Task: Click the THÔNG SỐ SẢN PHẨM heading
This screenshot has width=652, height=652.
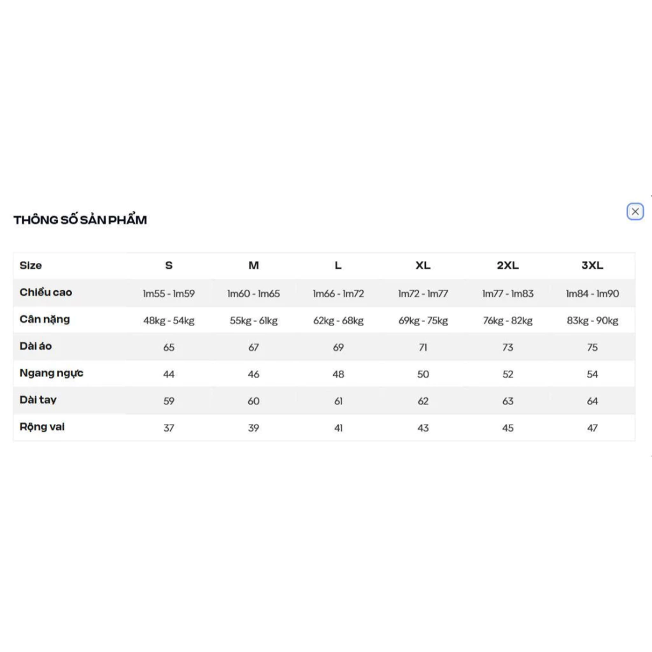Action: (80, 220)
